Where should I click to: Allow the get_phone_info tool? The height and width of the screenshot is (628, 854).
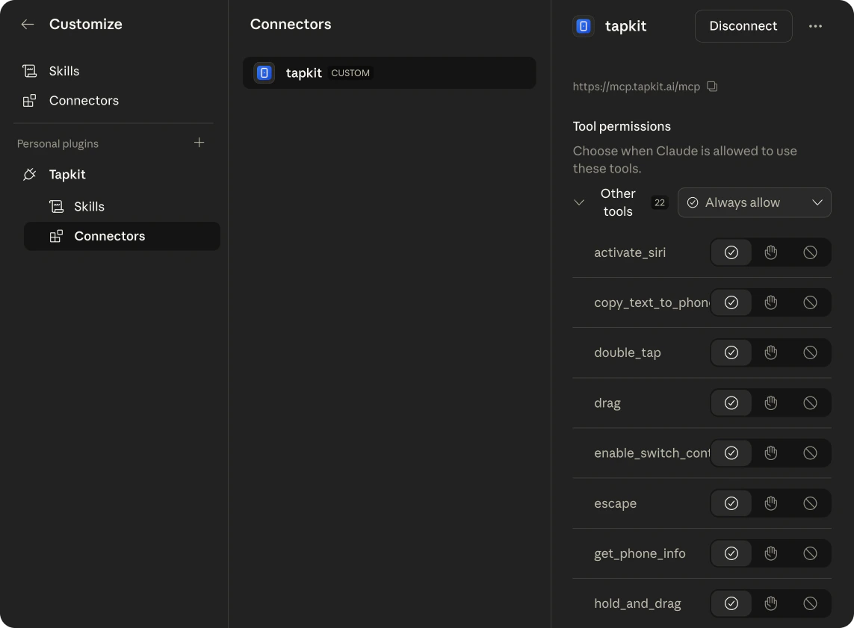tap(731, 553)
